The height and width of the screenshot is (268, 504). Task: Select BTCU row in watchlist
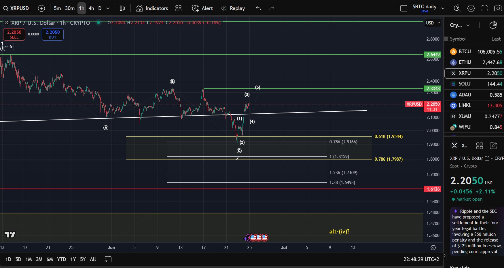(x=474, y=52)
